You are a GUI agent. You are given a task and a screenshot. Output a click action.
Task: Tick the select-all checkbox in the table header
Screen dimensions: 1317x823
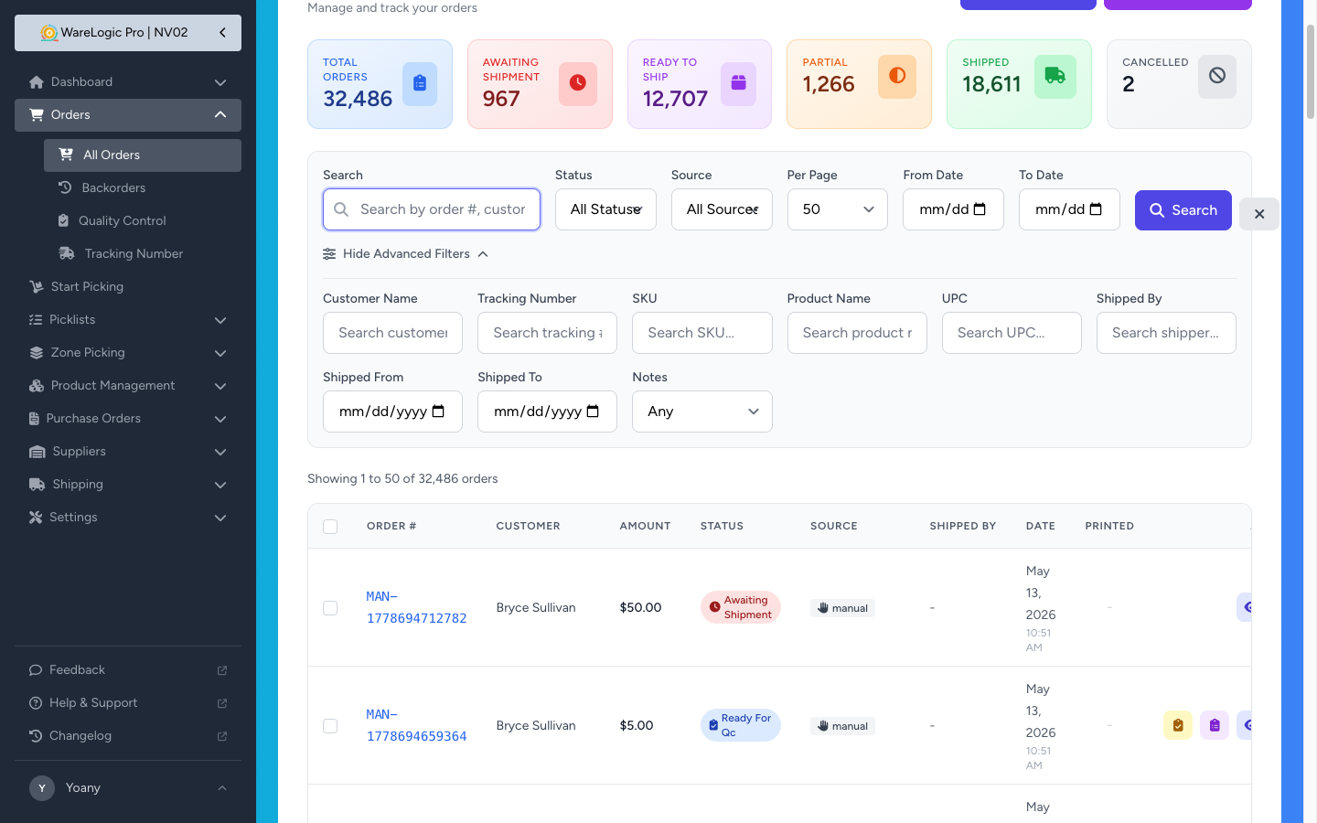(x=330, y=527)
